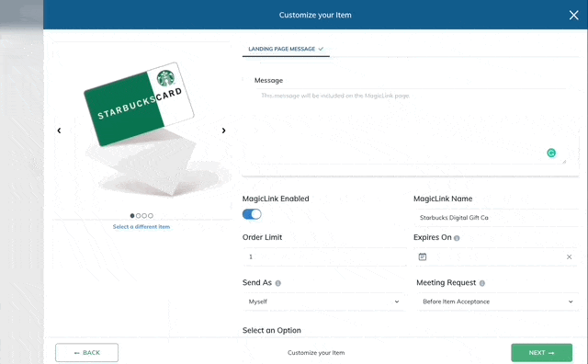The width and height of the screenshot is (588, 364).
Task: Toggle the MagicLink Enabled switch
Action: [252, 214]
